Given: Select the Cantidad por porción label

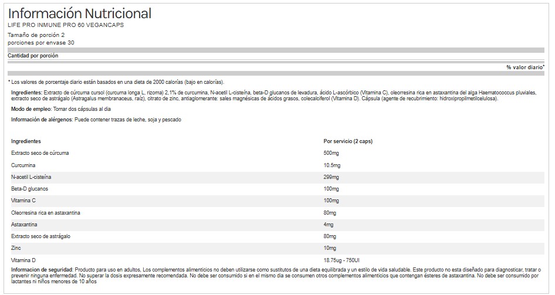Looking at the screenshot, I should click(33, 56).
